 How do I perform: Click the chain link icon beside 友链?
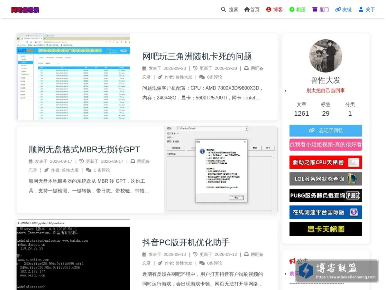coord(338,9)
